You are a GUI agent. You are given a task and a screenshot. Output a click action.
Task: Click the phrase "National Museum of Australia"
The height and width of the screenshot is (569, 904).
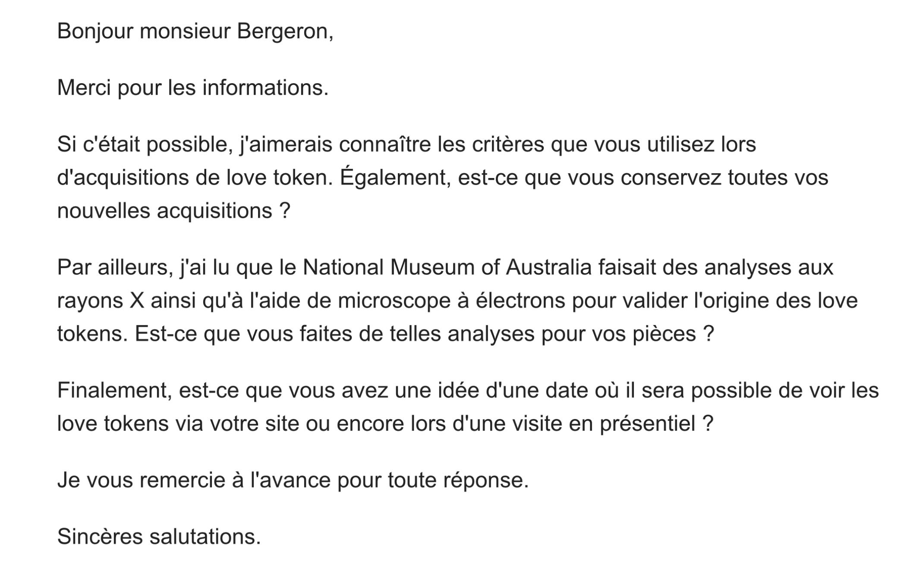447,267
